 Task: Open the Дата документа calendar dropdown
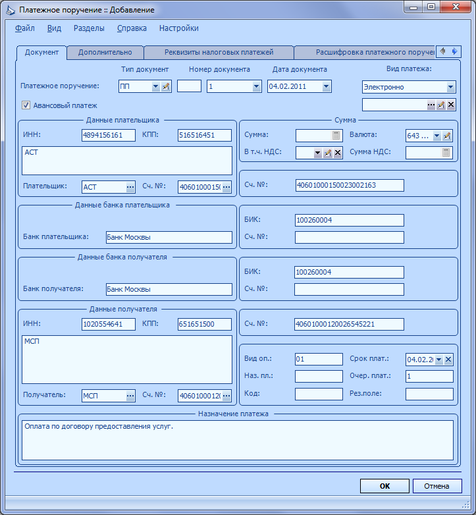(326, 87)
